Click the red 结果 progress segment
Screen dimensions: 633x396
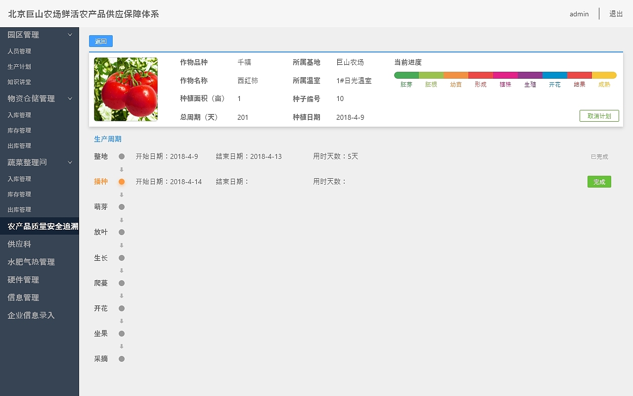pos(580,75)
